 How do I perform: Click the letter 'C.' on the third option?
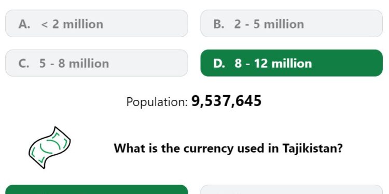pyautogui.click(x=24, y=64)
